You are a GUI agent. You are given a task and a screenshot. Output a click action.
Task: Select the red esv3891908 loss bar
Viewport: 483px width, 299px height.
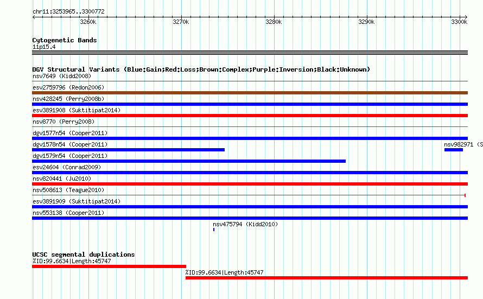250,116
